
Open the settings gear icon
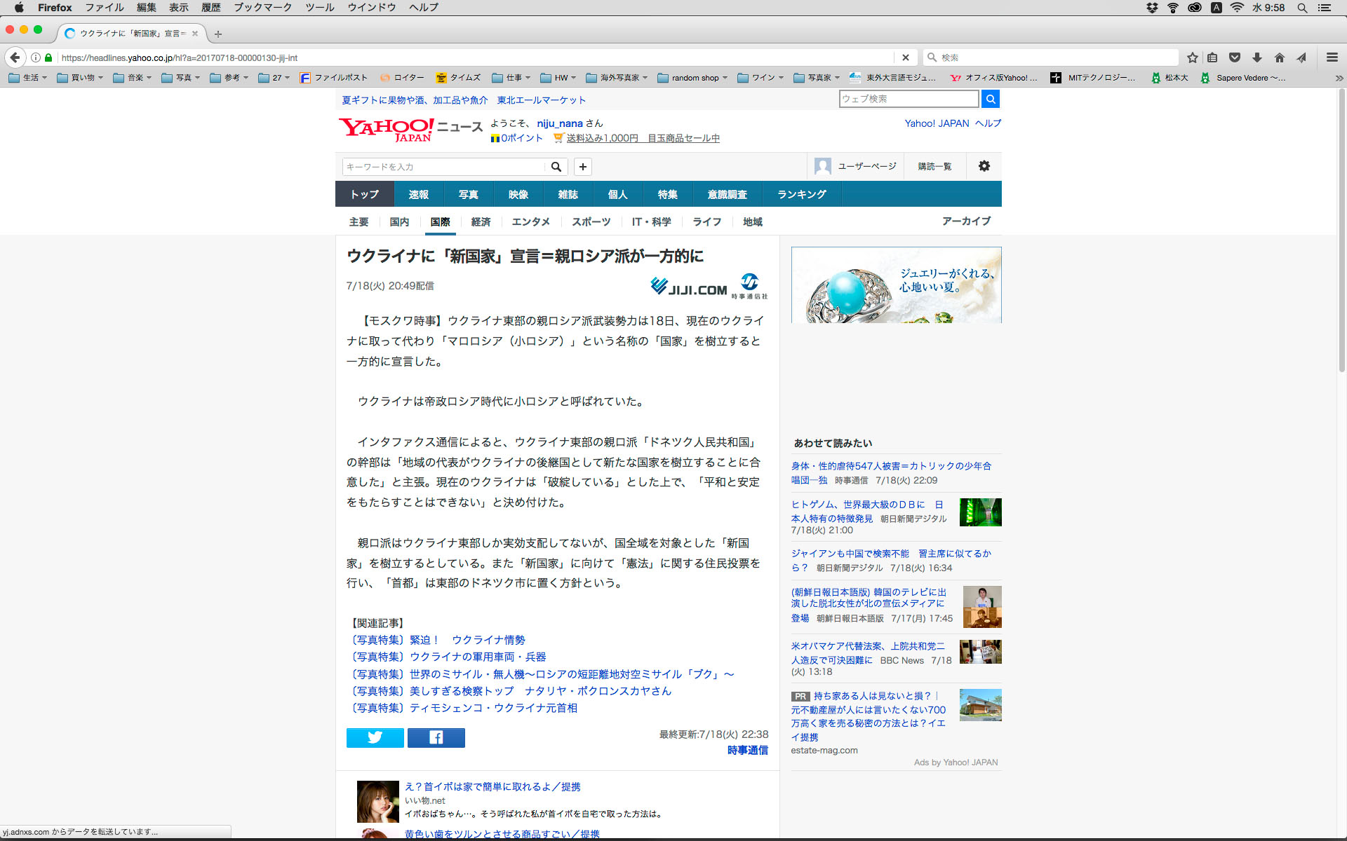point(984,166)
